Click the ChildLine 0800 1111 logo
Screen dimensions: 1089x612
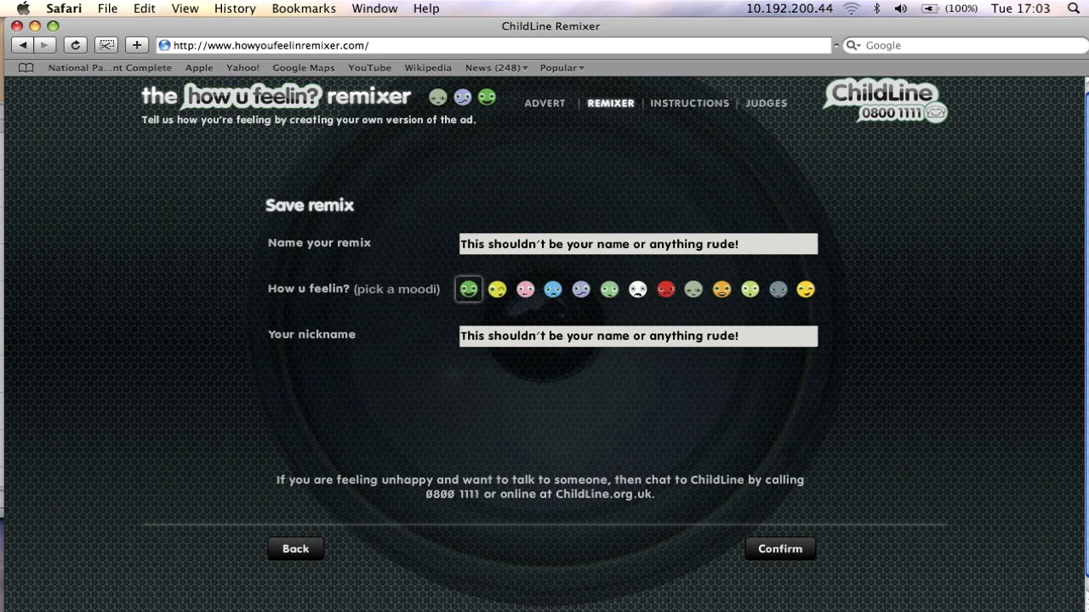pos(885,102)
